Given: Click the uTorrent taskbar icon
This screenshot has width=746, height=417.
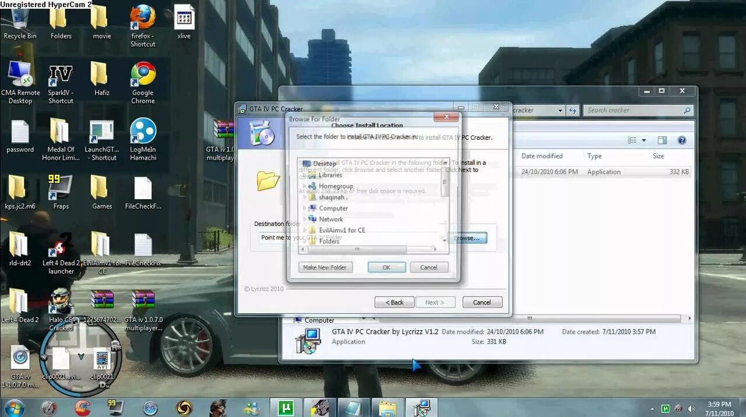Looking at the screenshot, I should pos(286,408).
